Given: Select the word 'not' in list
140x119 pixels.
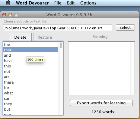Looking at the screenshot, I should (x=31, y=71).
